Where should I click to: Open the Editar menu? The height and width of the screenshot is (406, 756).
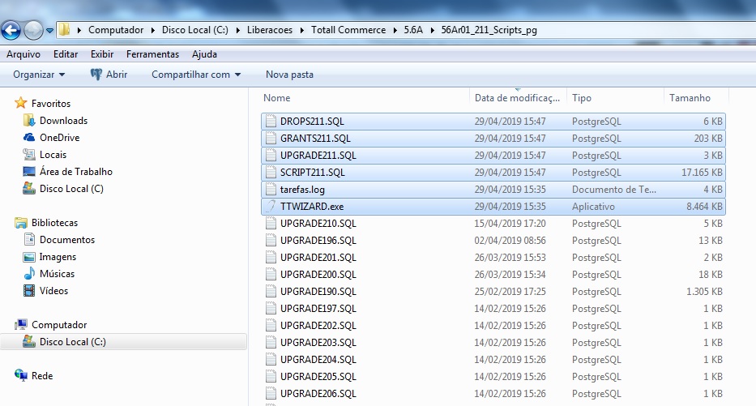66,54
